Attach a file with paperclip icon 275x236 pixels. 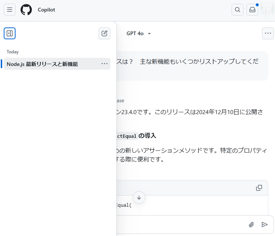click(251, 225)
